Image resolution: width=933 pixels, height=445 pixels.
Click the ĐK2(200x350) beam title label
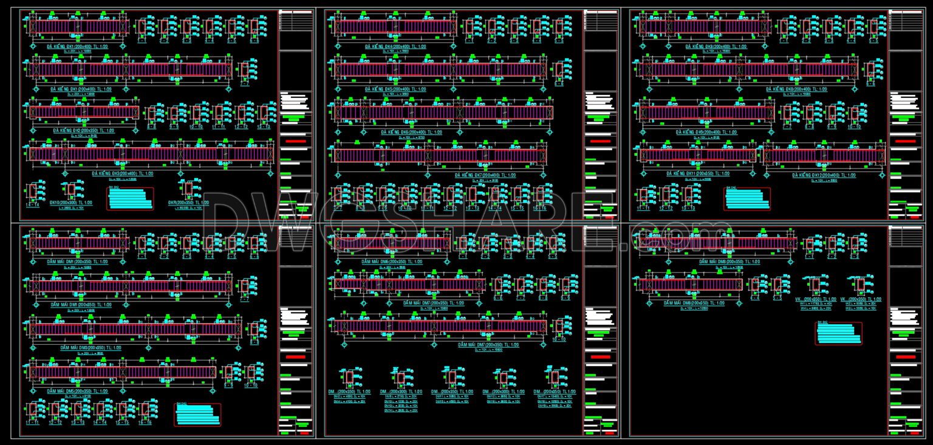84,131
